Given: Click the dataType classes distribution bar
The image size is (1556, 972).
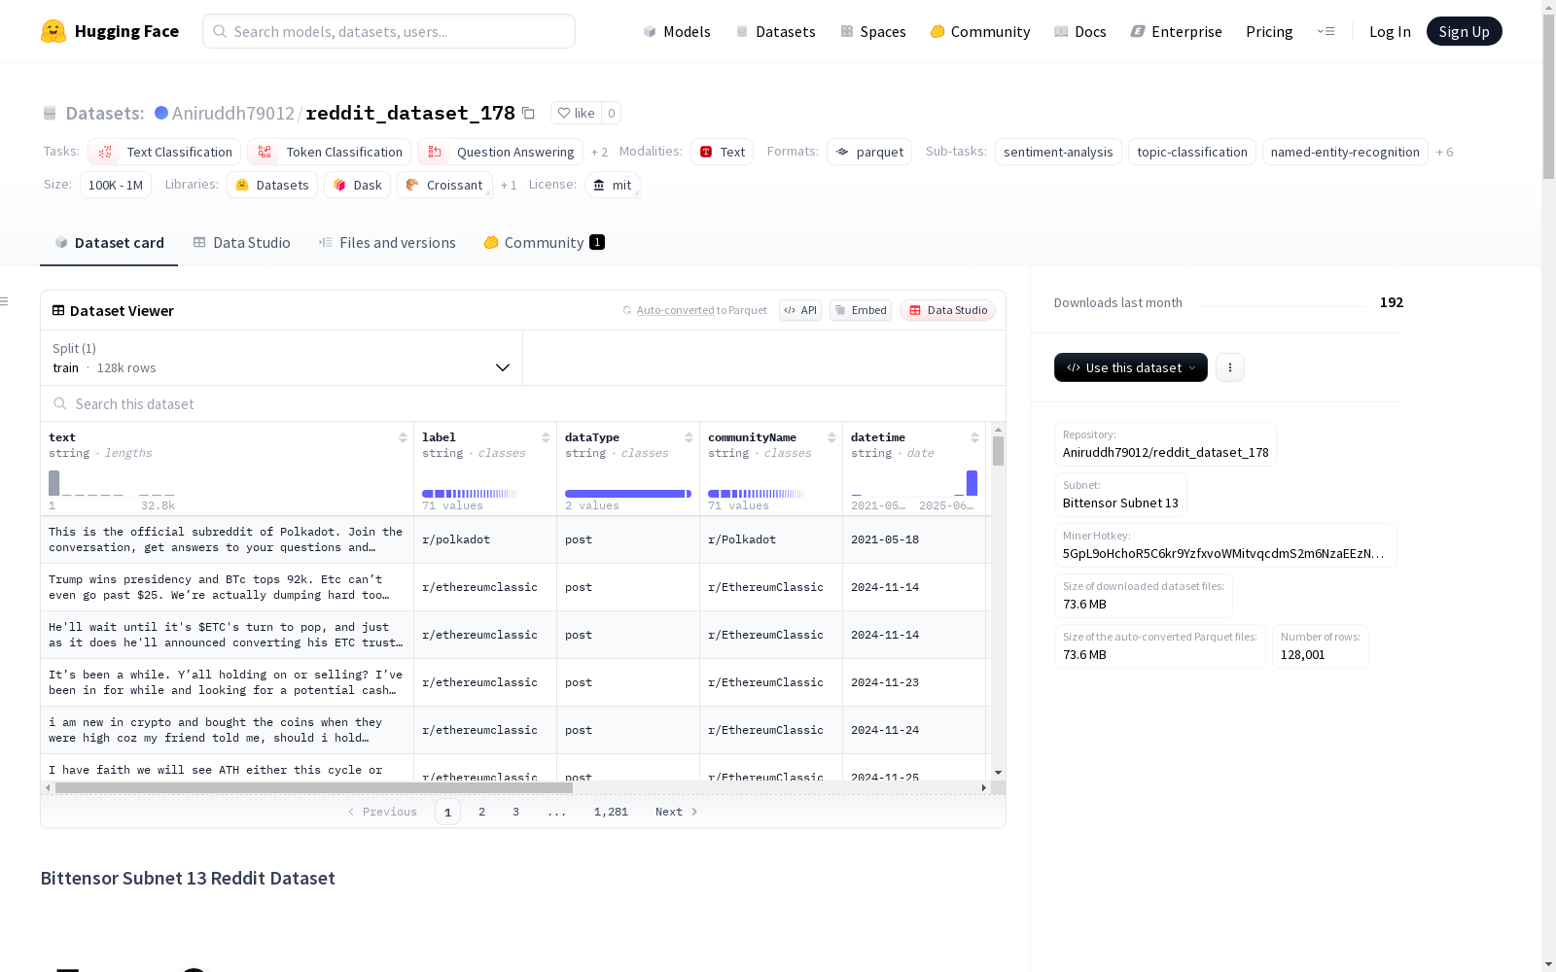Looking at the screenshot, I should (x=627, y=494).
